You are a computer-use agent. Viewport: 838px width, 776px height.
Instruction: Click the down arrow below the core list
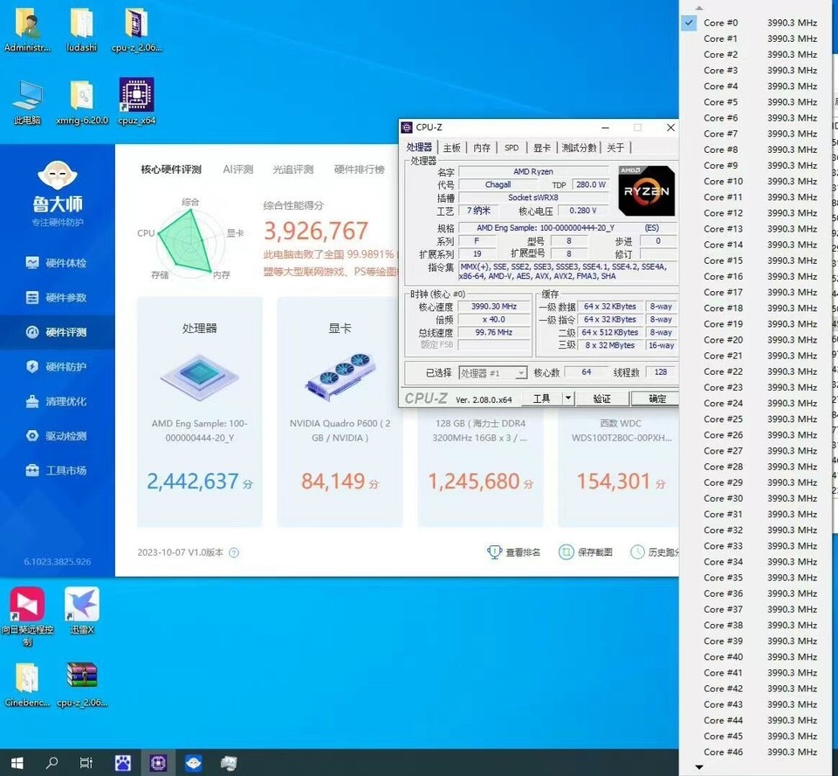[699, 767]
